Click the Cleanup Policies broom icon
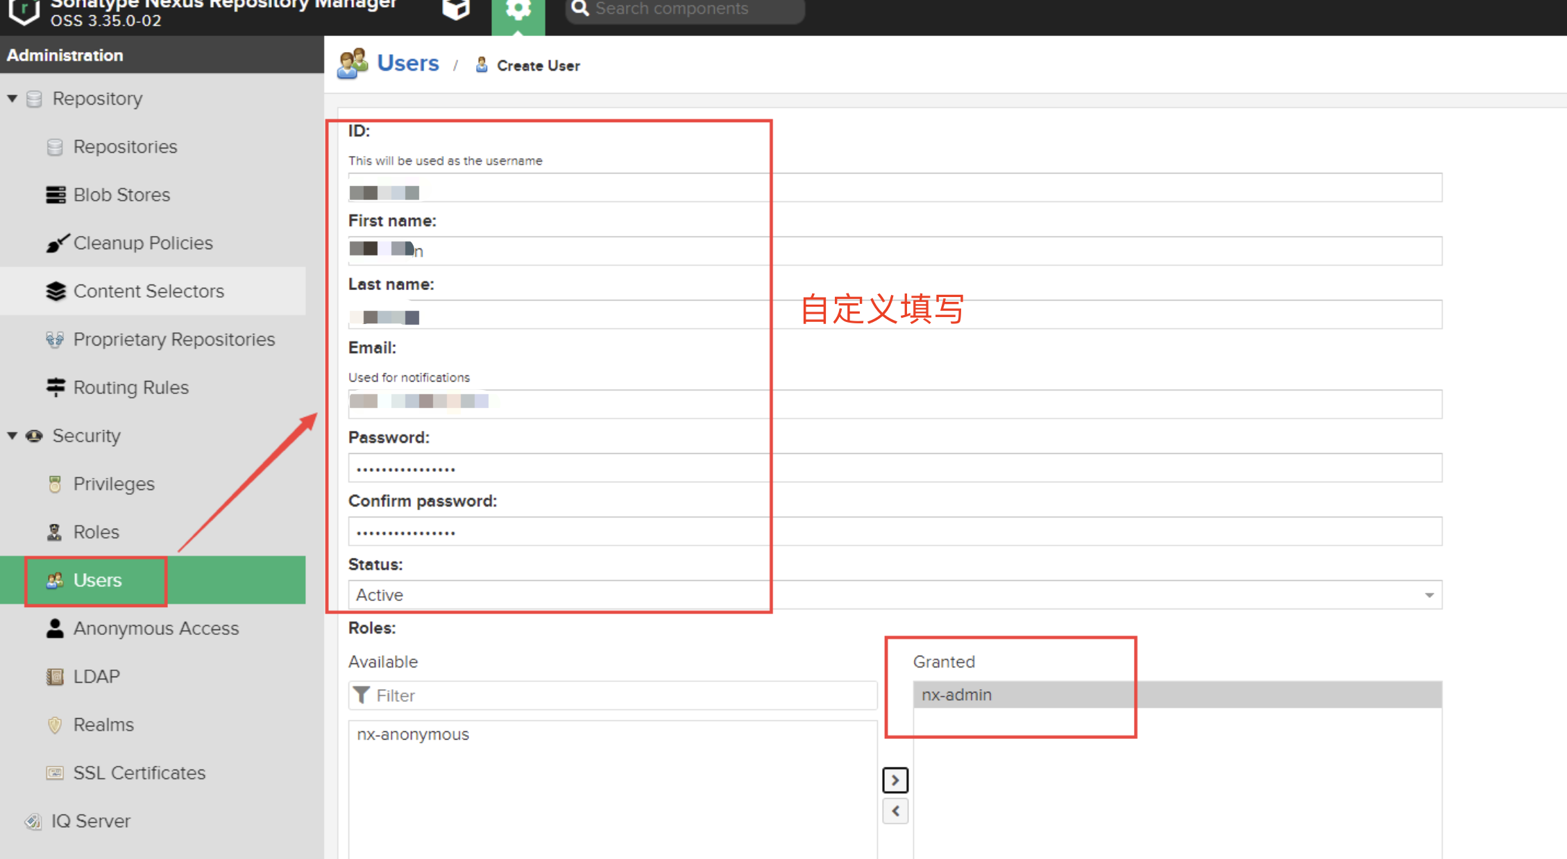This screenshot has width=1567, height=859. click(x=57, y=243)
